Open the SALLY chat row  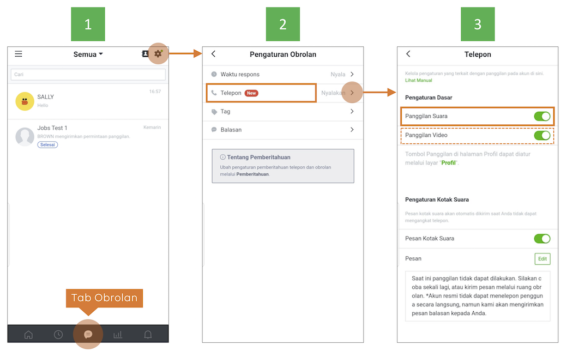click(88, 101)
